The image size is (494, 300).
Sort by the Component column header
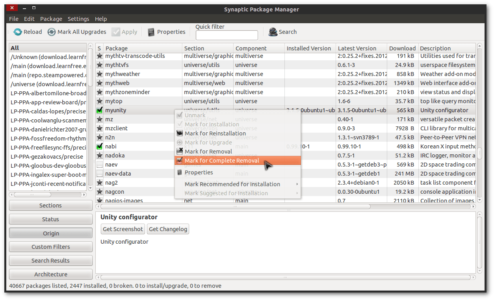tap(259, 48)
